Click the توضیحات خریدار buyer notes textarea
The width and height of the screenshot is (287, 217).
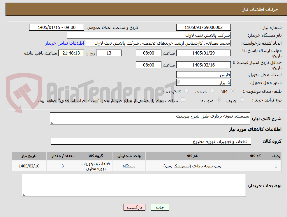point(134,185)
